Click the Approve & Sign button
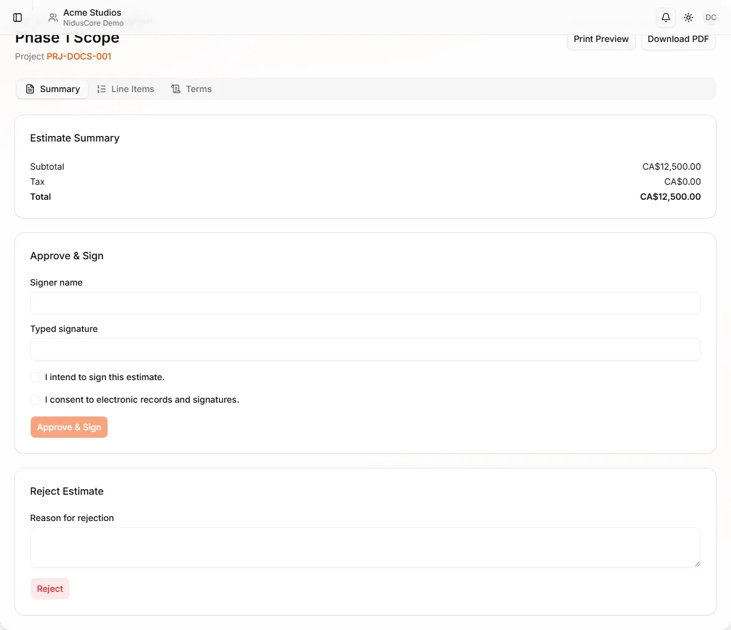The width and height of the screenshot is (731, 630). pos(69,427)
